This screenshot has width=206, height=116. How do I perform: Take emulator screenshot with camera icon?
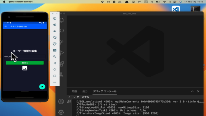click(x=55, y=50)
